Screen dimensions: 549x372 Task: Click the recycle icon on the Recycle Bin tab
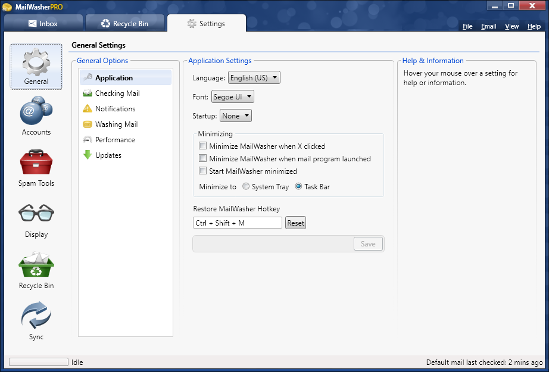(105, 23)
